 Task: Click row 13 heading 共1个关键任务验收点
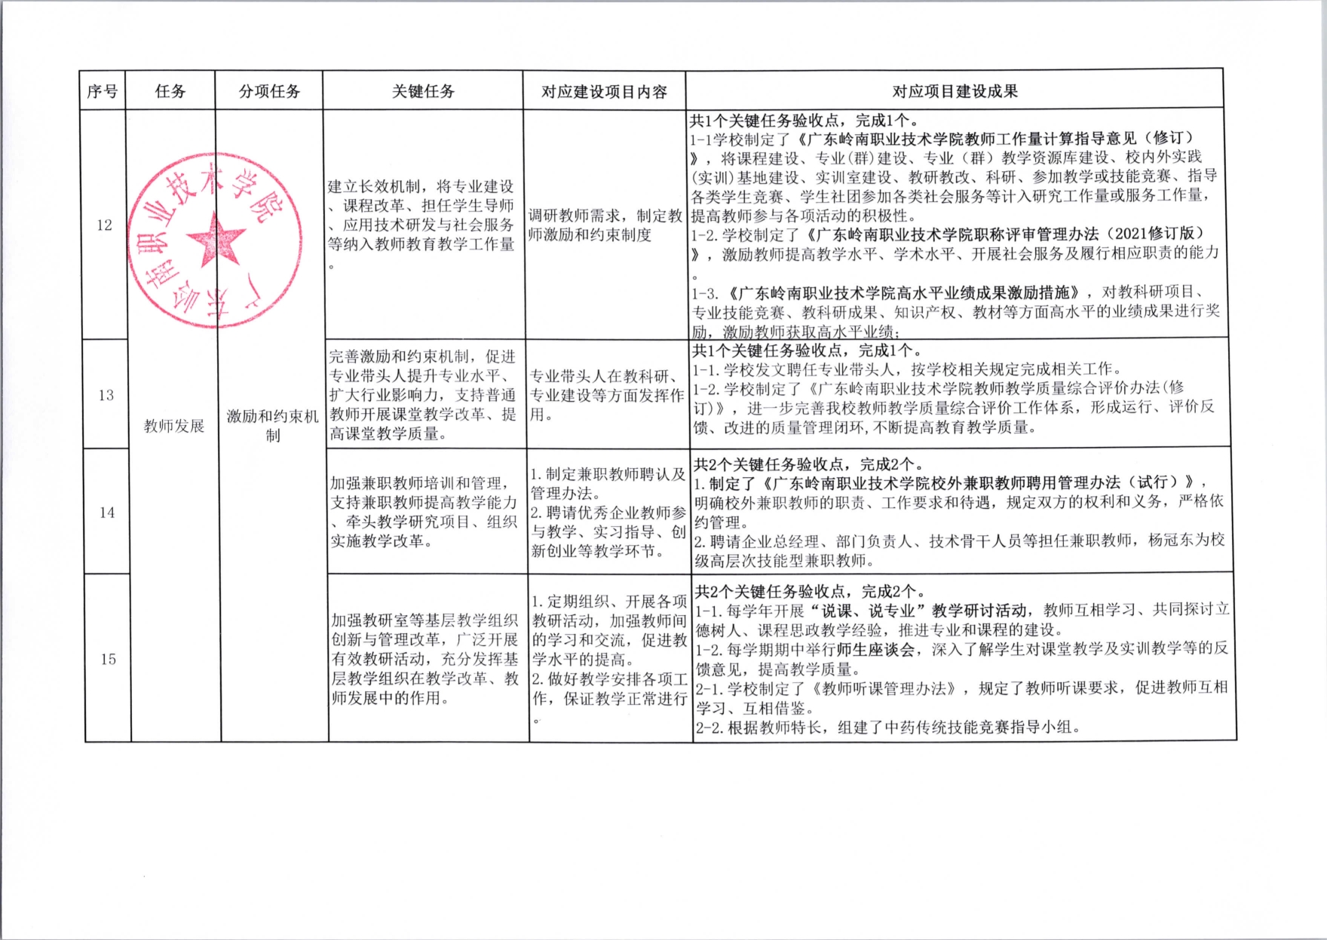coord(807,351)
